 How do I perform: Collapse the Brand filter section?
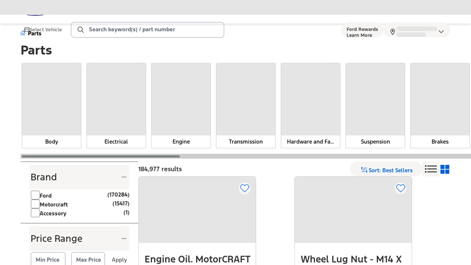click(124, 177)
